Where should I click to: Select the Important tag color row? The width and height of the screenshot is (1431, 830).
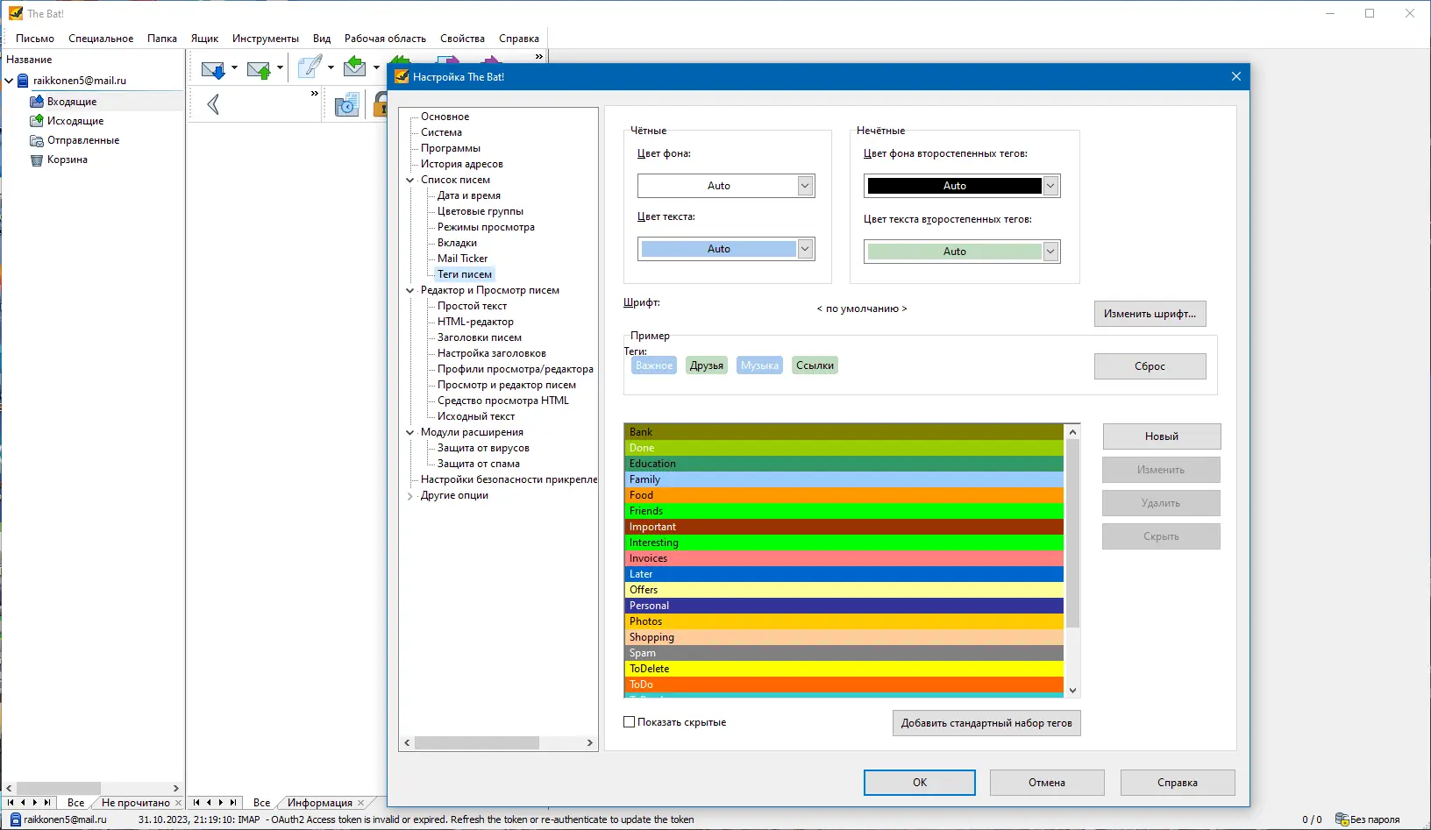click(844, 527)
